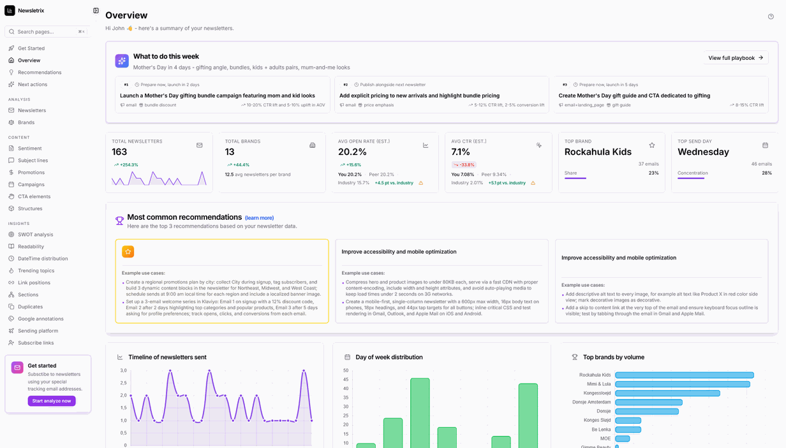786x448 pixels.
Task: Open the Mother's Day gifting bundle campaign card
Action: (223, 95)
